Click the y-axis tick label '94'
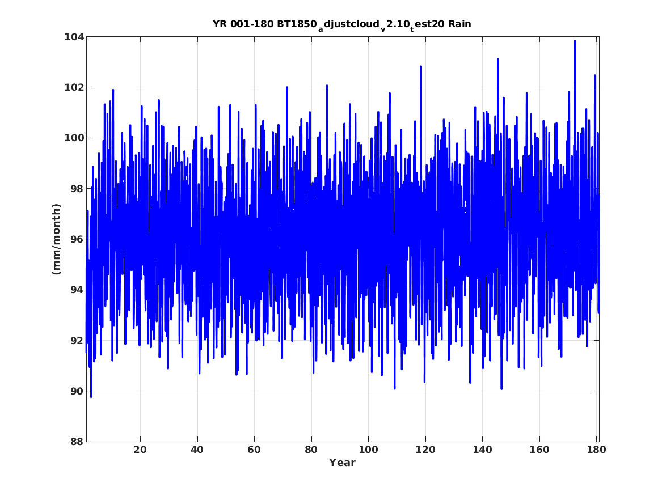 pos(77,290)
